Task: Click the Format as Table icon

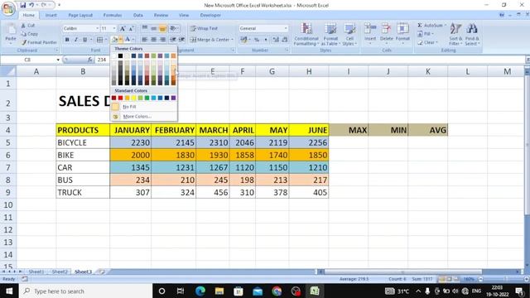Action: tap(330, 30)
